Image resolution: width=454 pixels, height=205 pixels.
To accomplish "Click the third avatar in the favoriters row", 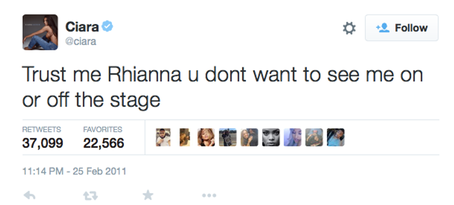I will click(x=206, y=137).
